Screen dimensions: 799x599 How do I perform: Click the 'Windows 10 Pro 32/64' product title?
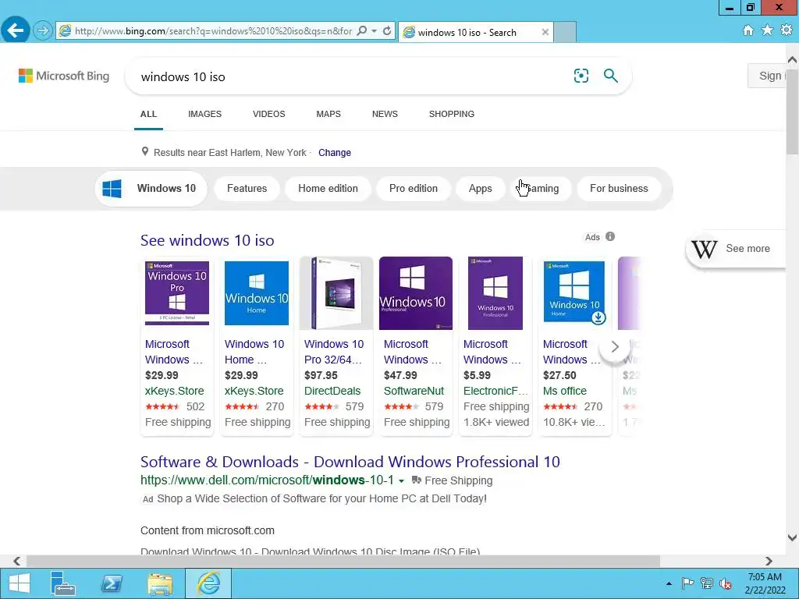[334, 352]
